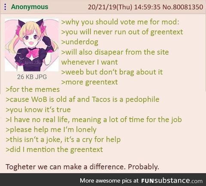The height and width of the screenshot is (186, 206).
Task: Click the FUNsubstance.com logo in footer
Action: [x=172, y=181]
